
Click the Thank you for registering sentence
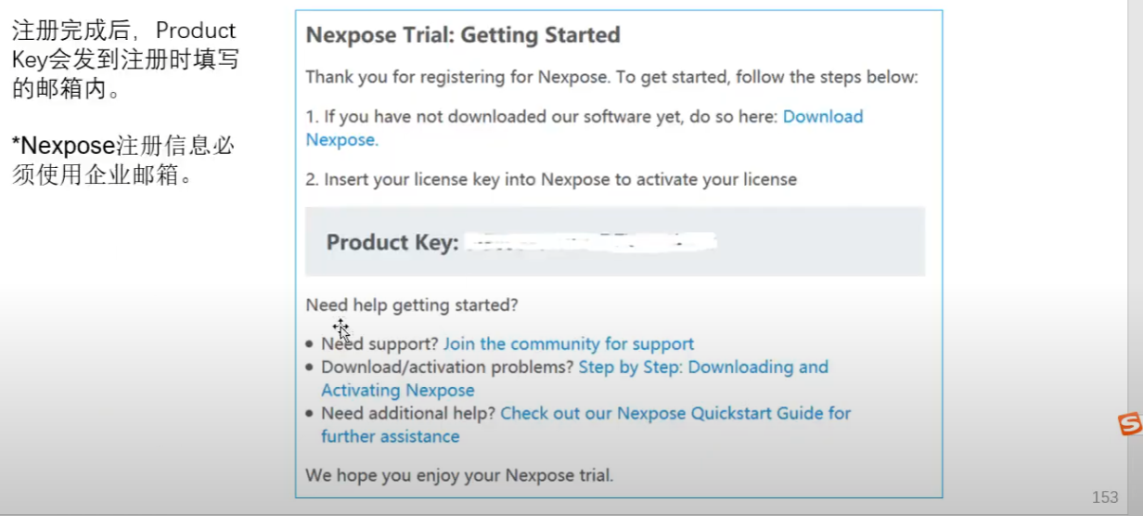611,77
